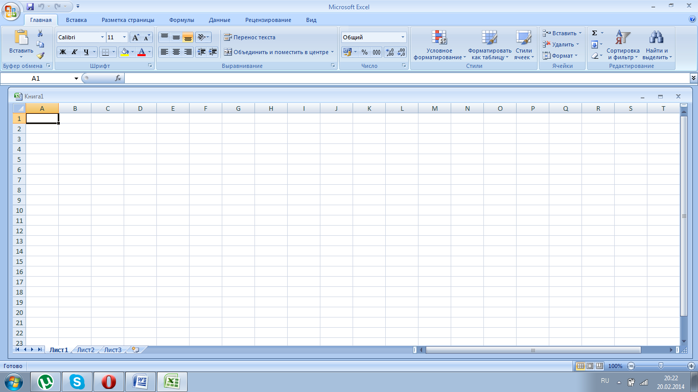The width and height of the screenshot is (698, 392).
Task: Increase the indent level
Action: 213,52
